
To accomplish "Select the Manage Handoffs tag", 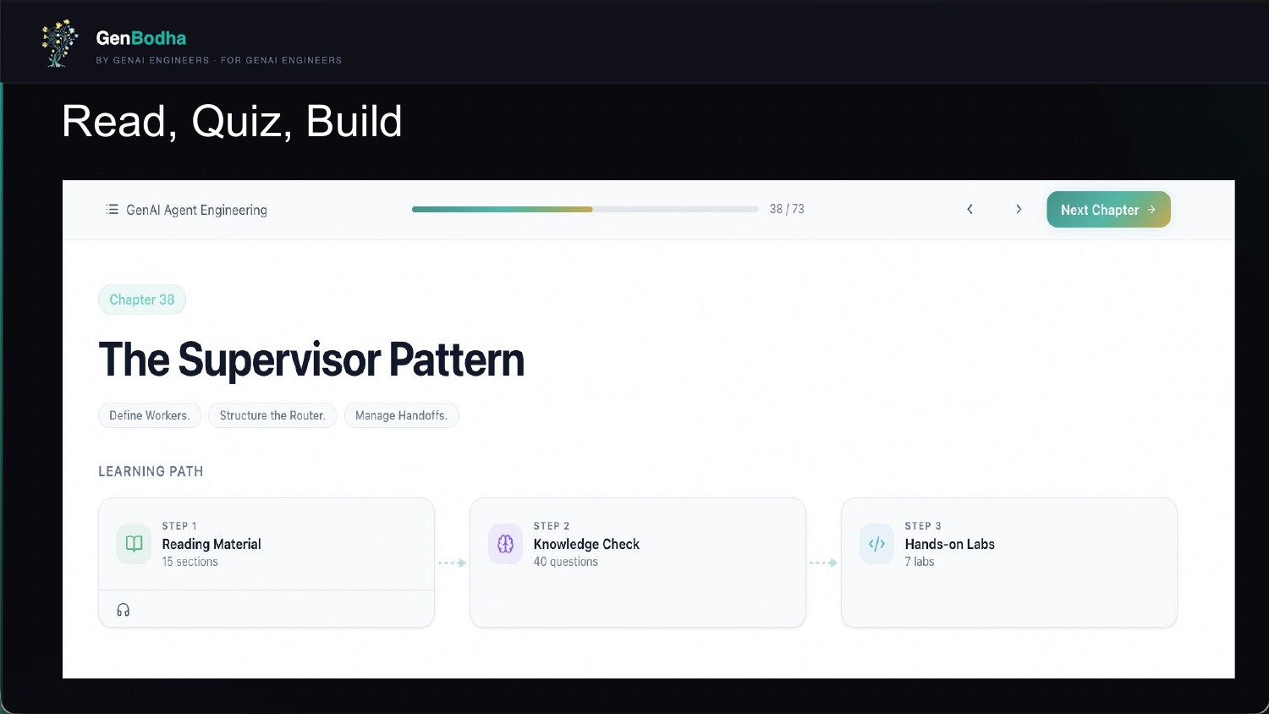I will point(401,415).
